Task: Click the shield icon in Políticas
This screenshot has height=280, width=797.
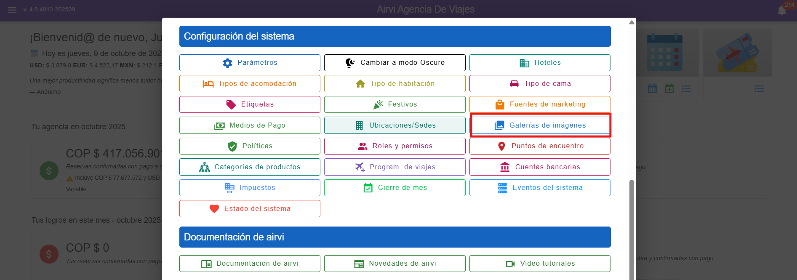Action: (232, 146)
